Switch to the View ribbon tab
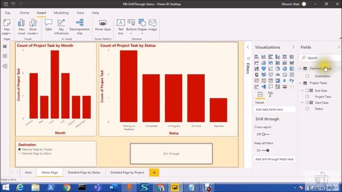Screen dimensions: 342x192 click(80, 13)
